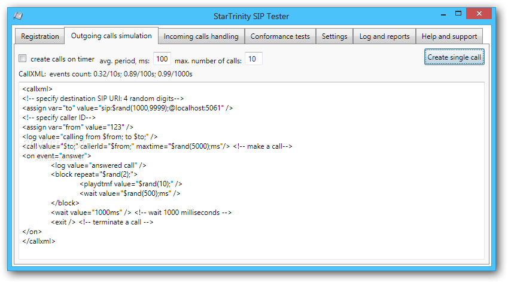
Task: Click the destination SIP URI comment line
Action: [103, 99]
